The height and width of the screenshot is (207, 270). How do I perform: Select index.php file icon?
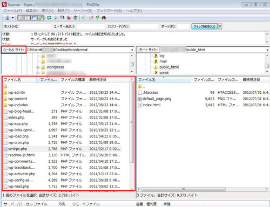pyautogui.click(x=5, y=118)
